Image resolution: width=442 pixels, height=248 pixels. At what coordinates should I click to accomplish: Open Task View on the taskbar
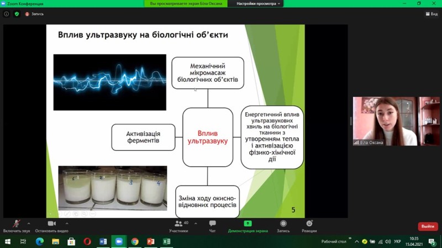[23, 241]
